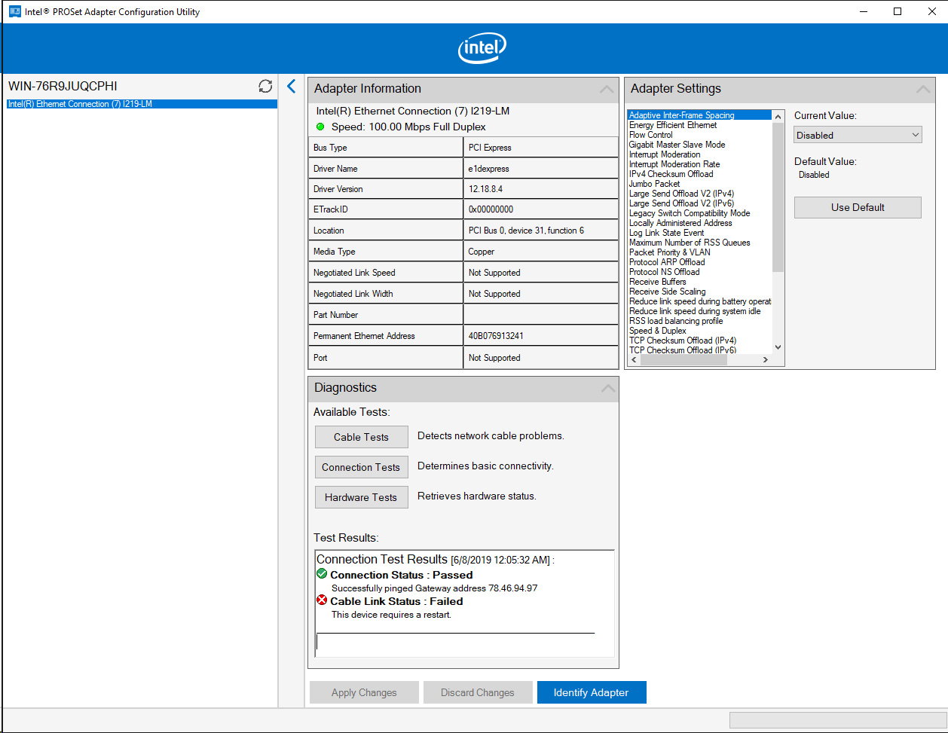The image size is (948, 733).
Task: Collapse the adapter list with the left chevron
Action: coord(292,87)
